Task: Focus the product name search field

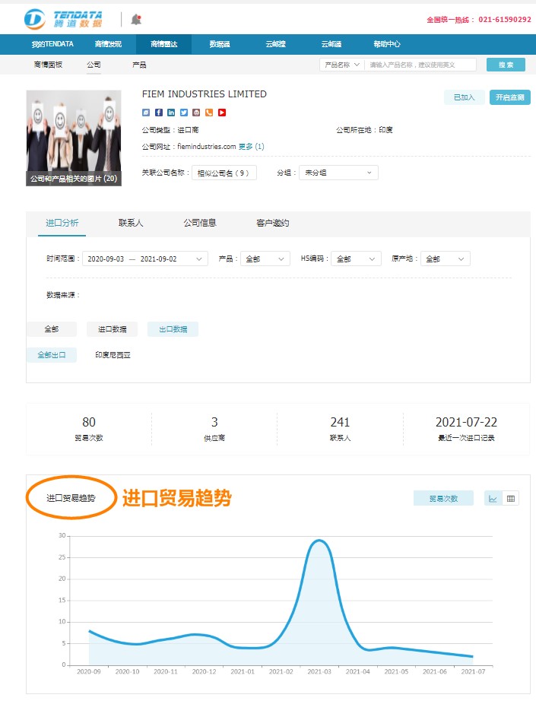Action: pos(420,65)
